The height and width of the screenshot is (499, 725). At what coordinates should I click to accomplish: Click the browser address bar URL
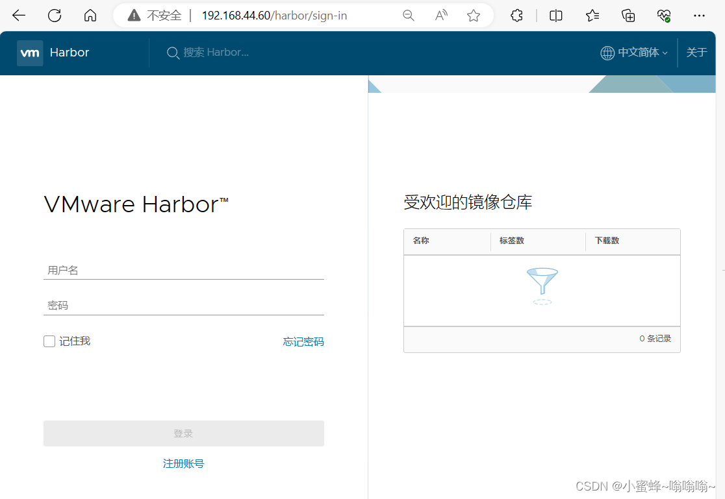pyautogui.click(x=274, y=16)
